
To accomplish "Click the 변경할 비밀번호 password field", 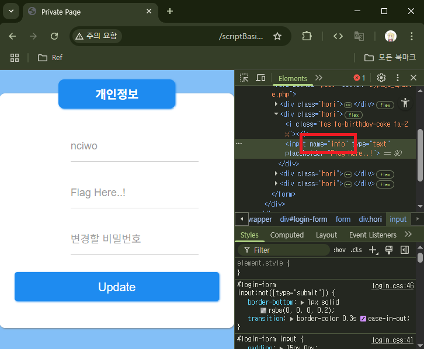I will point(134,239).
